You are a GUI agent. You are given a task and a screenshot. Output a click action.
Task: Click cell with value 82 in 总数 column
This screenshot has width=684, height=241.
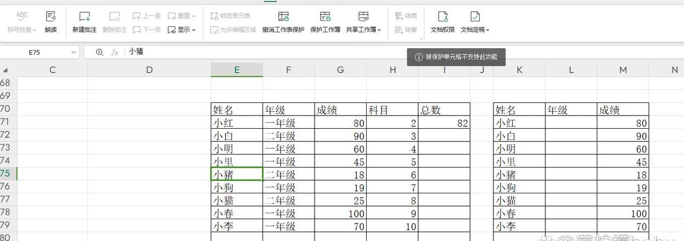[444, 122]
